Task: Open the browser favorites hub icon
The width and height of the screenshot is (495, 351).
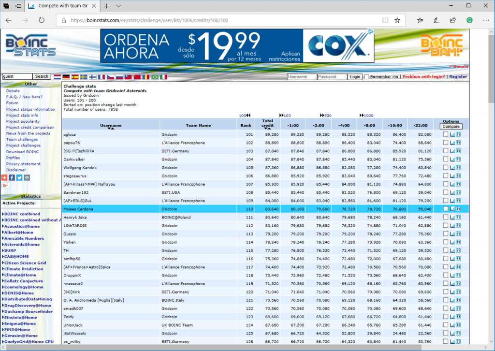Action: click(420, 20)
